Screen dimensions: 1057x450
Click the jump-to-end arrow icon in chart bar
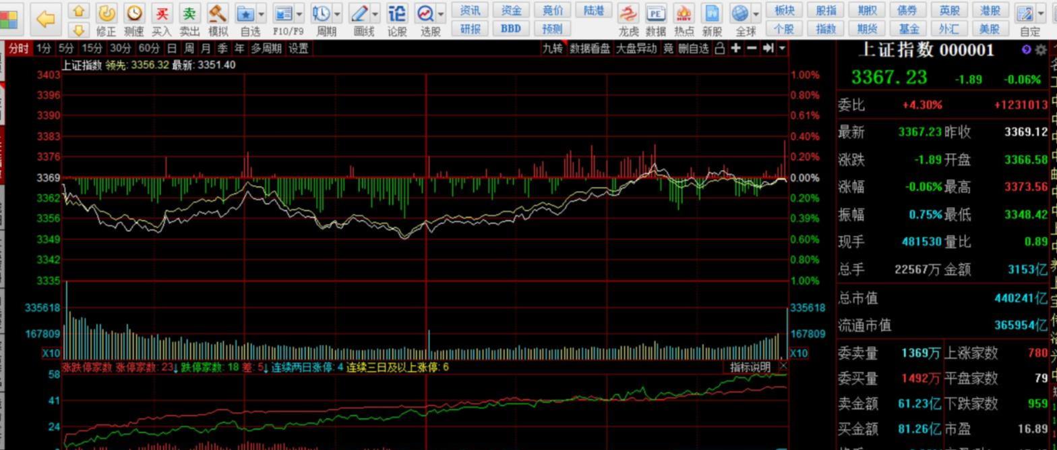[x=768, y=48]
